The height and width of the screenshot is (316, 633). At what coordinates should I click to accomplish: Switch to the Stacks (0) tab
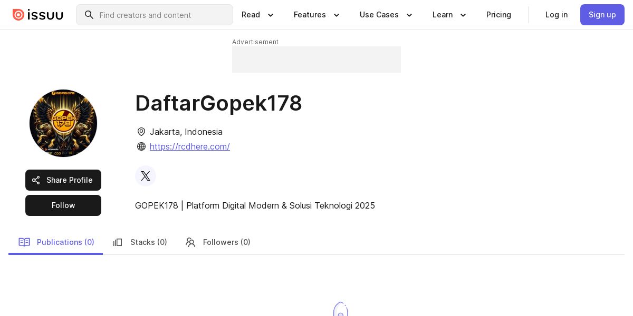[x=140, y=242]
